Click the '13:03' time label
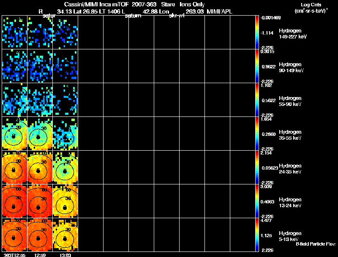The height and width of the screenshot is (257, 338). tap(65, 255)
